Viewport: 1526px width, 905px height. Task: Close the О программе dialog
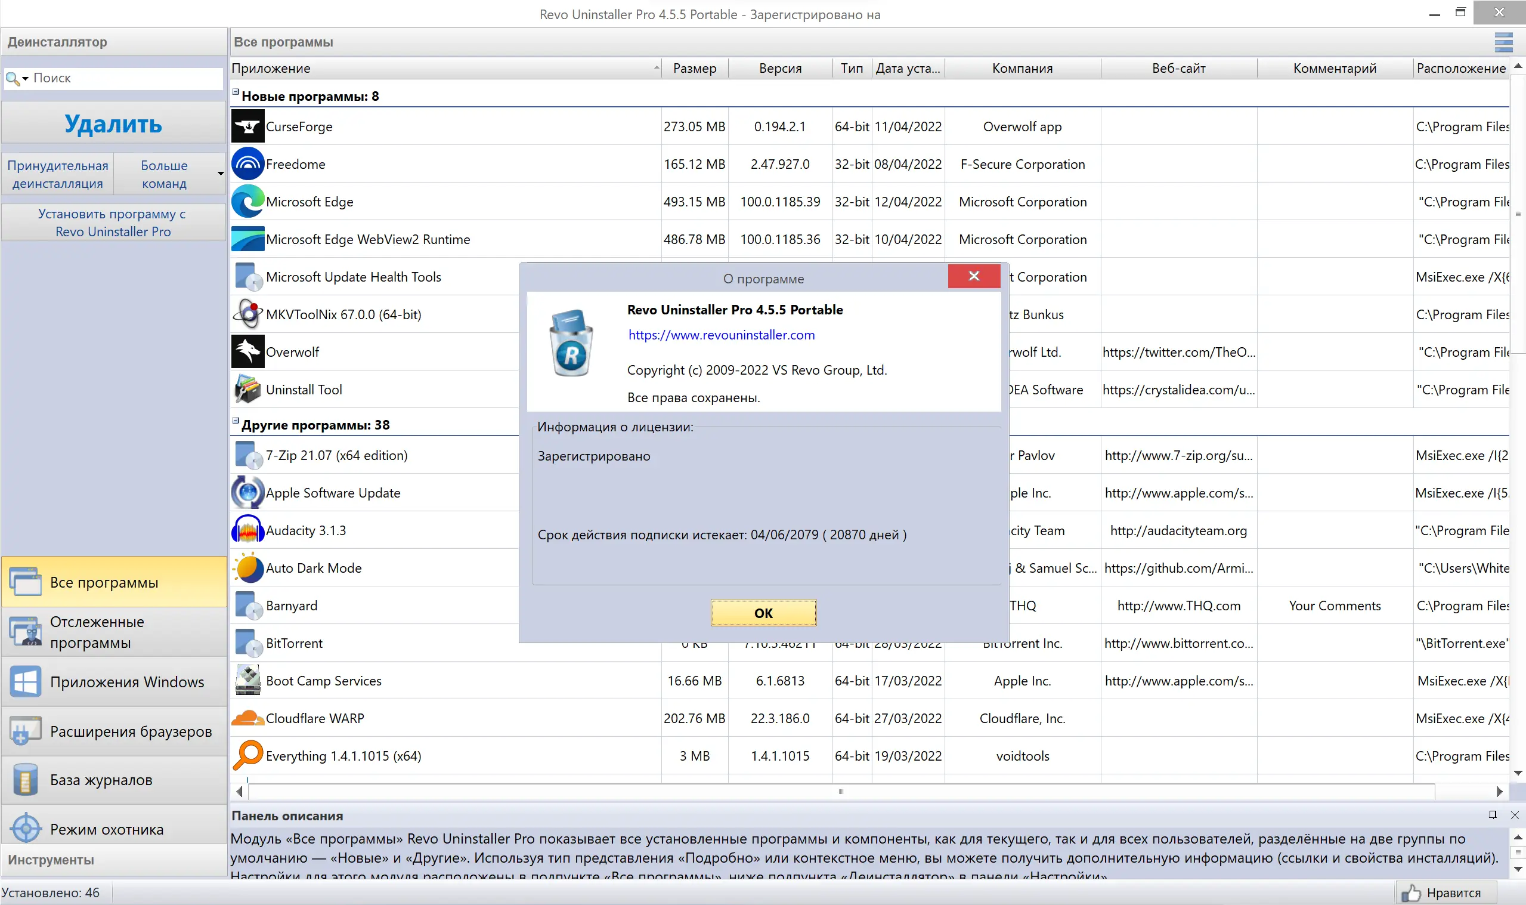[x=973, y=276]
